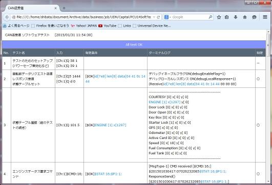Click the search magnifier icon

click(x=210, y=17)
